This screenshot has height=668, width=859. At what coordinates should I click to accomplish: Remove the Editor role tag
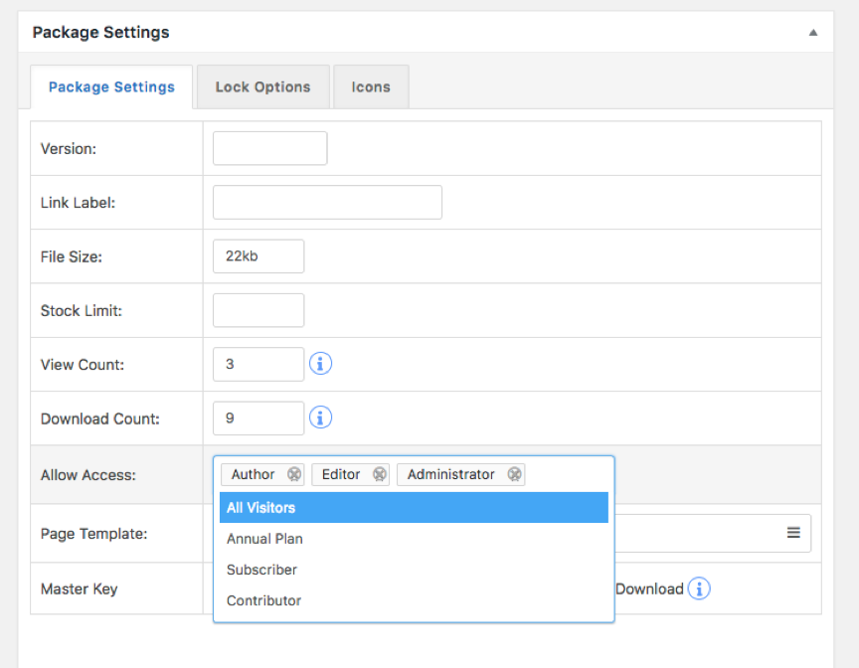coord(379,475)
